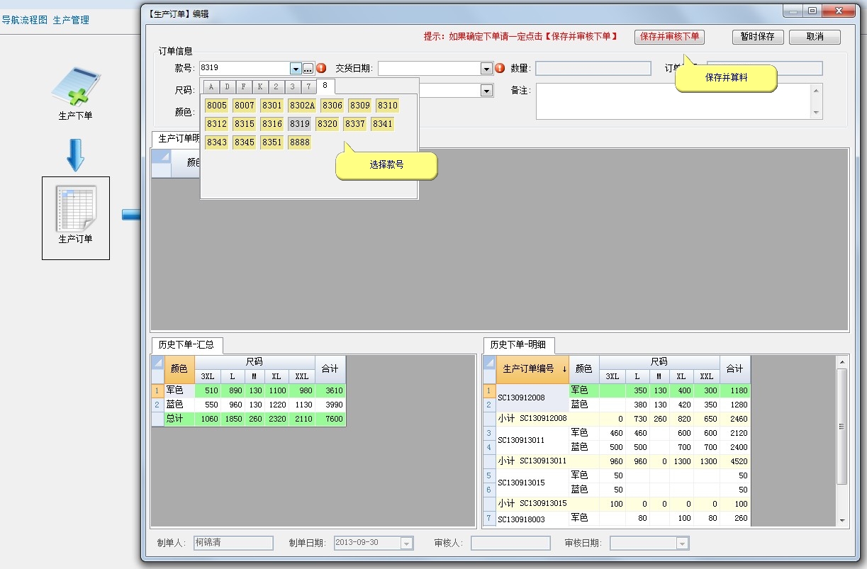
Task: Click into the 款号 text box
Action: pyautogui.click(x=245, y=69)
